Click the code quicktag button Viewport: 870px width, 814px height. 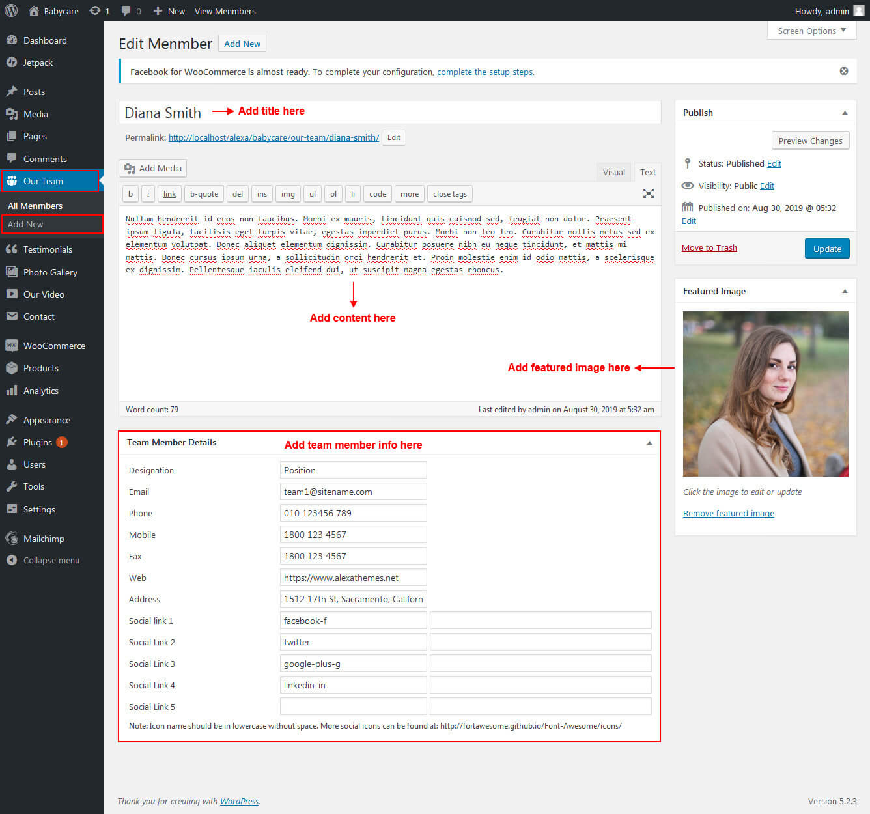pos(378,193)
